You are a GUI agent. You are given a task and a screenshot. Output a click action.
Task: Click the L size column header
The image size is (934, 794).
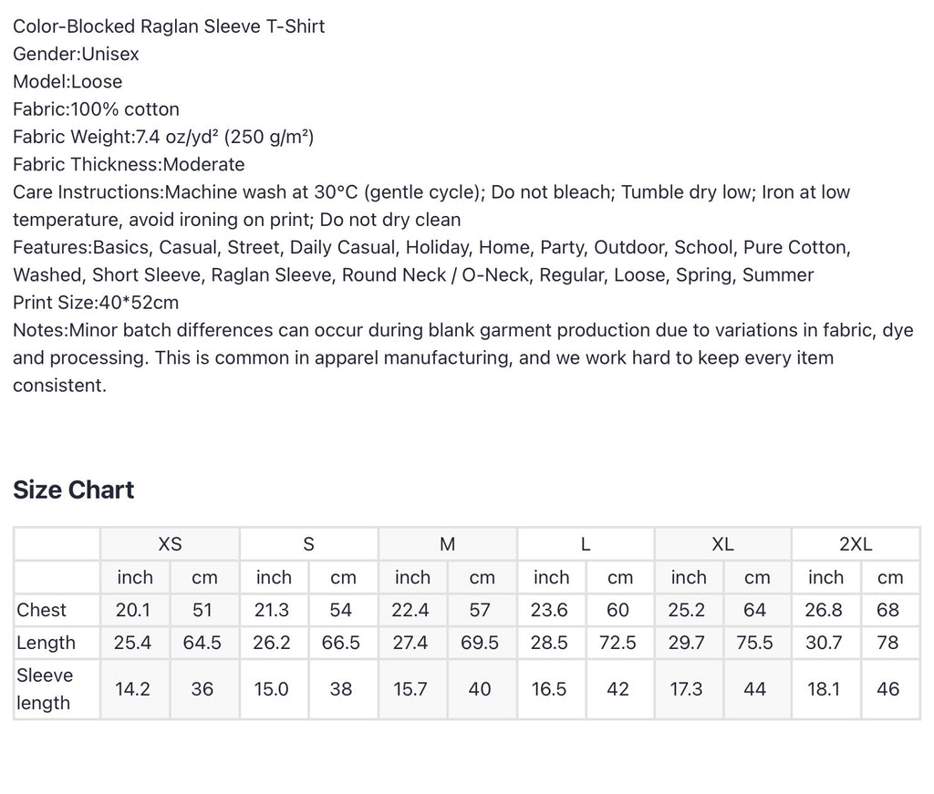point(586,544)
